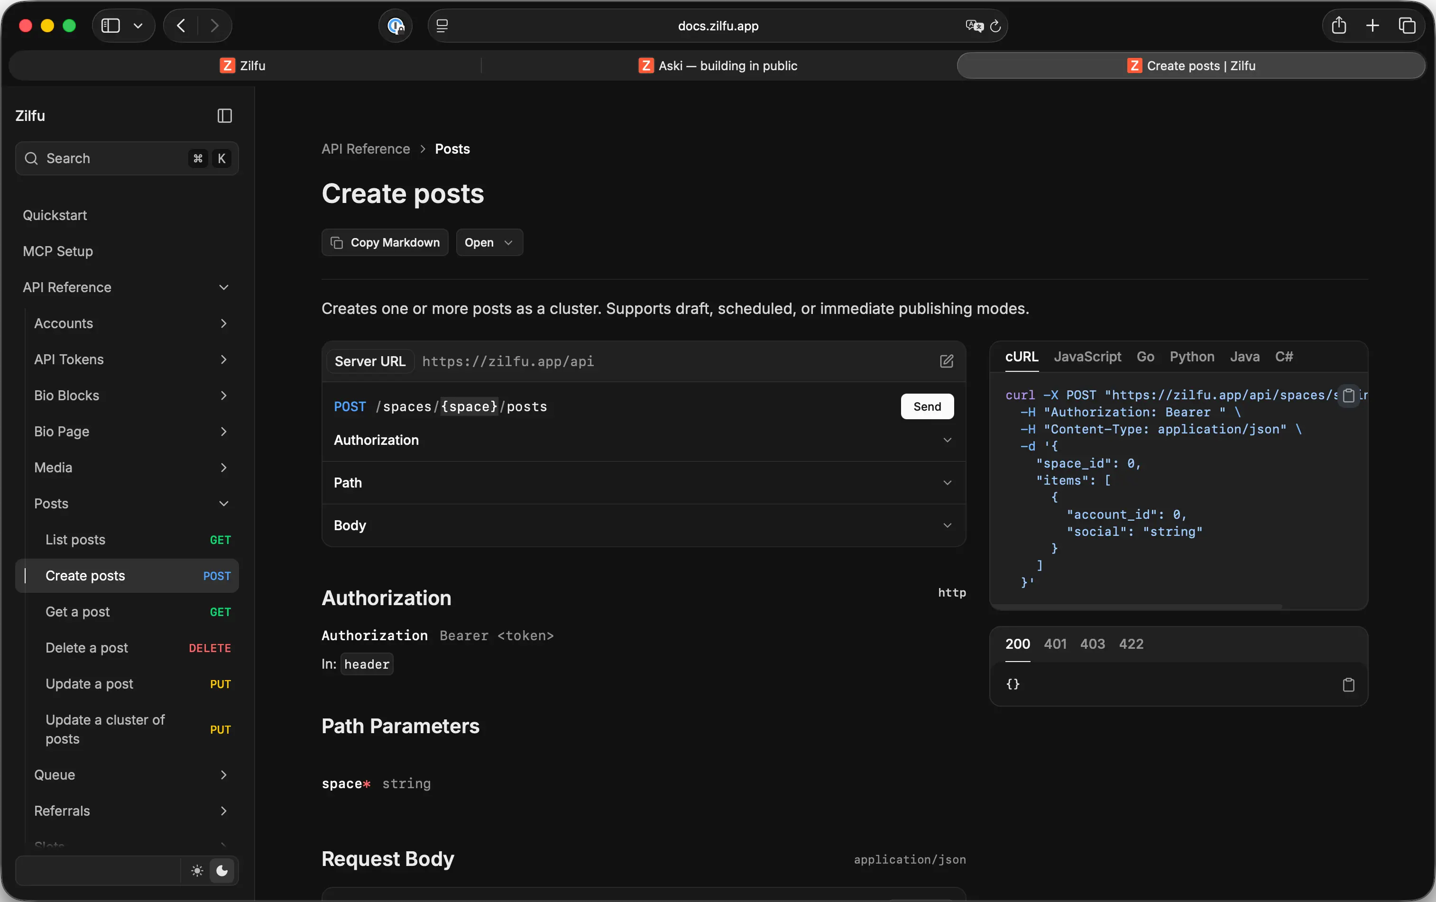Click the Share icon in Safari toolbar
The height and width of the screenshot is (902, 1436).
click(x=1339, y=25)
